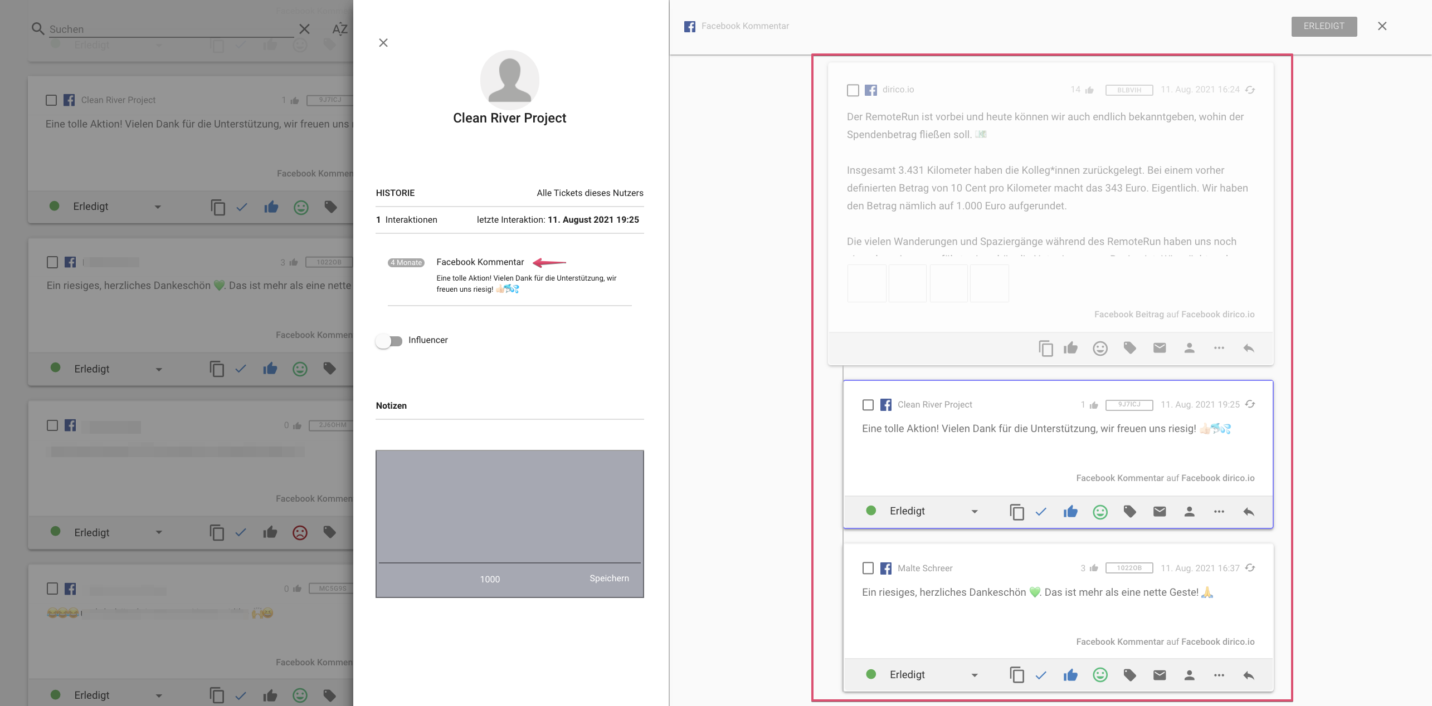1432x706 pixels.
Task: Select Clean River Project ticket checkbox in list
Action: click(x=51, y=100)
